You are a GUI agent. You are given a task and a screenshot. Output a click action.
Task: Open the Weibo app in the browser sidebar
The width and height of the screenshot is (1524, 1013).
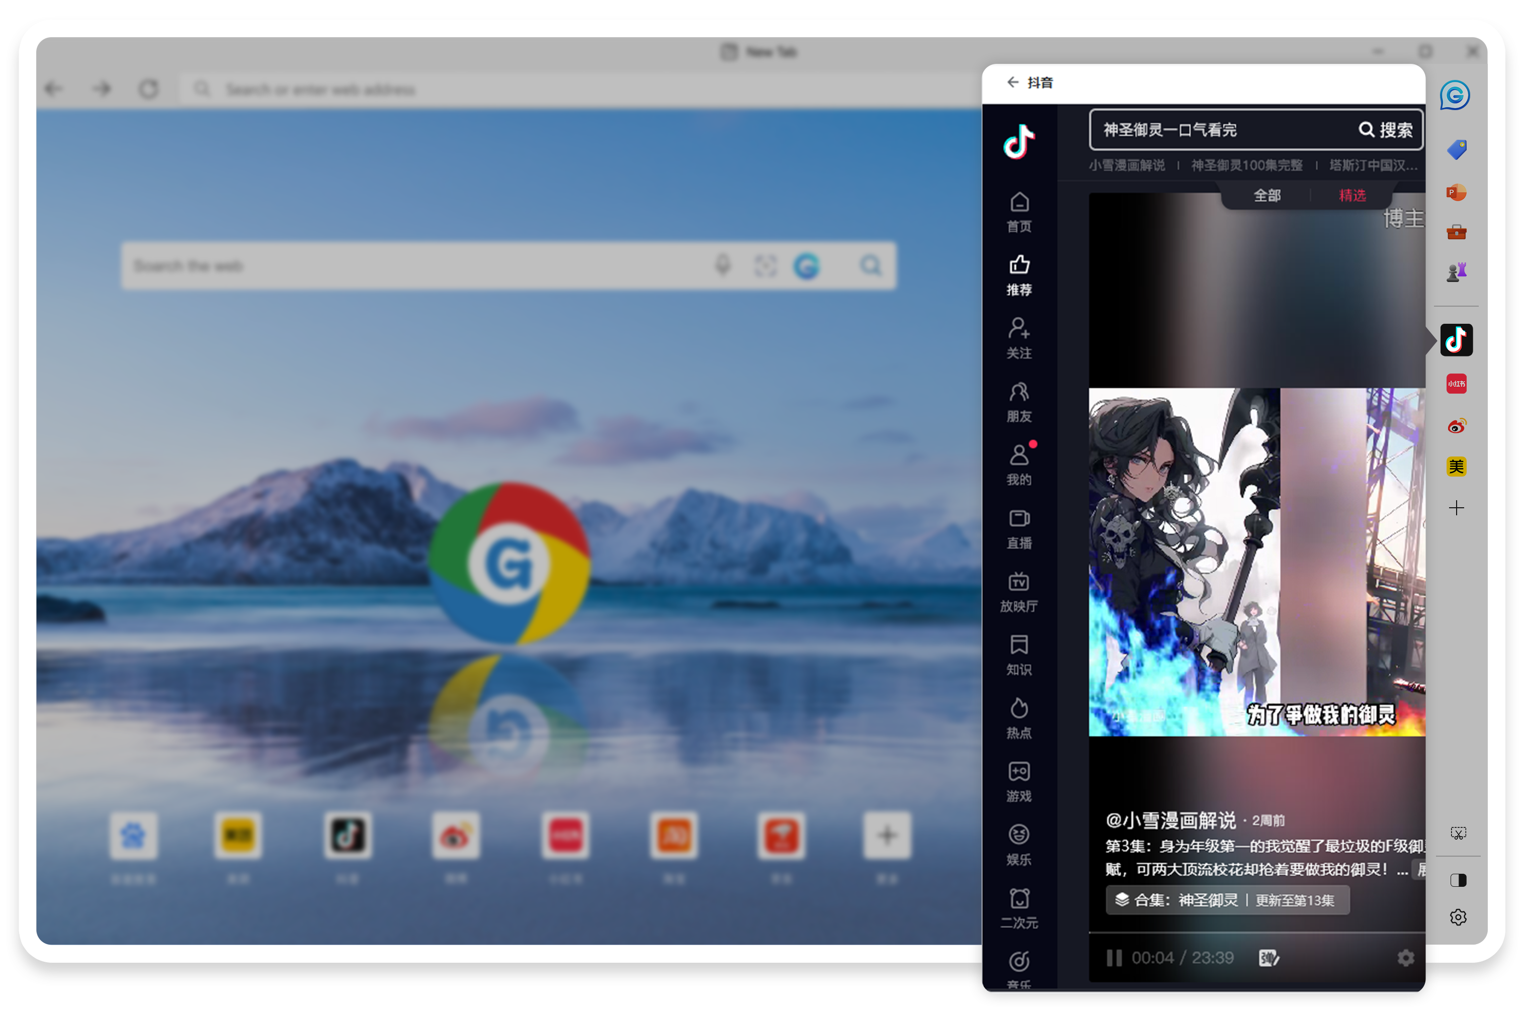(1456, 426)
